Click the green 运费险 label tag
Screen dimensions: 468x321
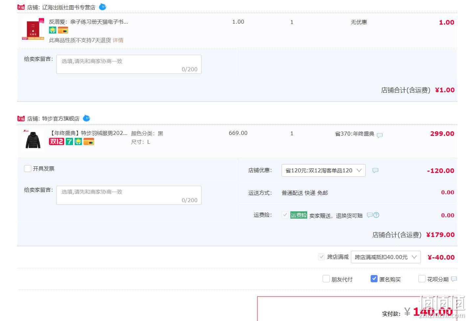[x=299, y=215]
